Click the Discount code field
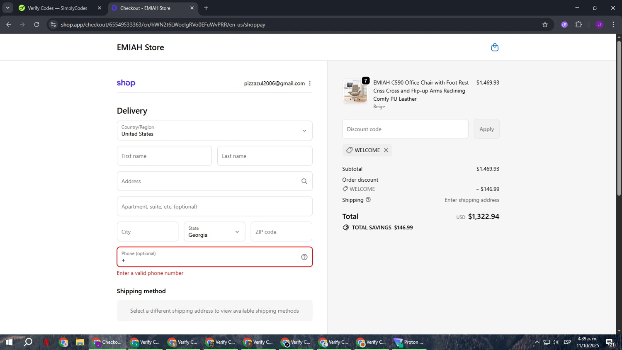This screenshot has width=622, height=350. [x=405, y=129]
